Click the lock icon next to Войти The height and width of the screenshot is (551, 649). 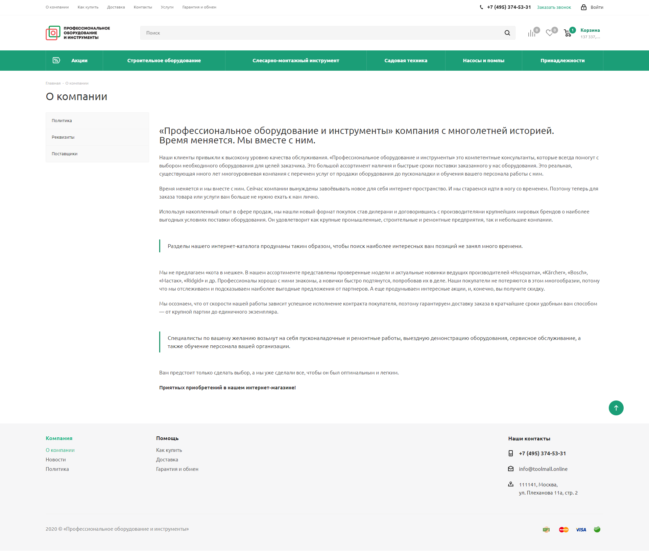click(x=584, y=7)
